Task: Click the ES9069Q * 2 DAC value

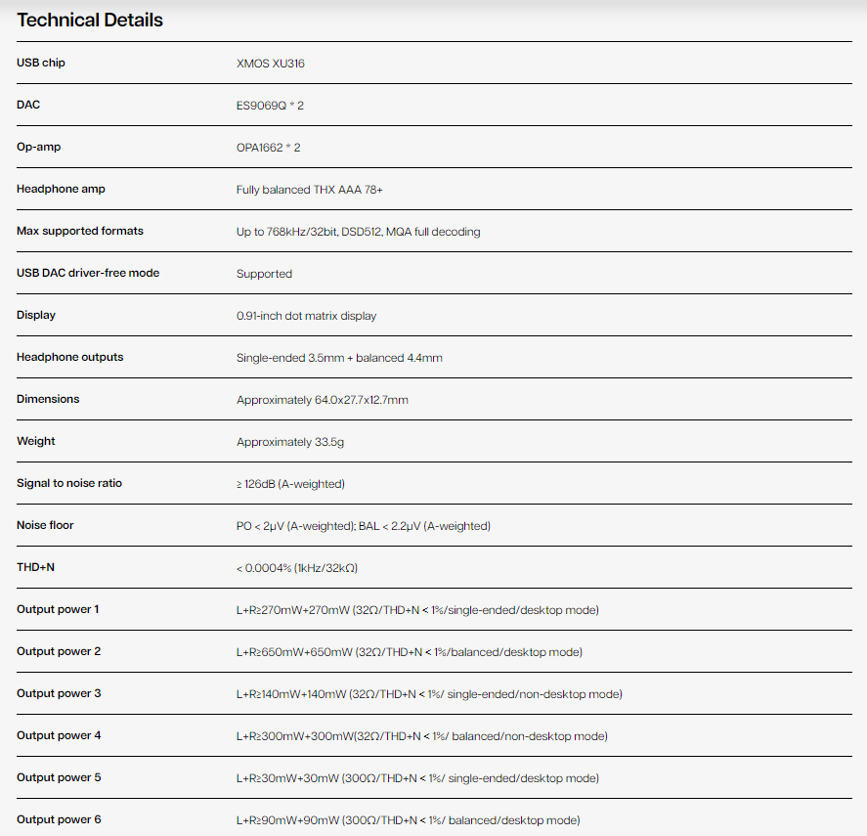Action: point(270,106)
